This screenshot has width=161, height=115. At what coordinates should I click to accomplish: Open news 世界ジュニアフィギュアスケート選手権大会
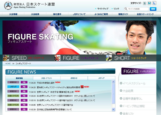55,105
